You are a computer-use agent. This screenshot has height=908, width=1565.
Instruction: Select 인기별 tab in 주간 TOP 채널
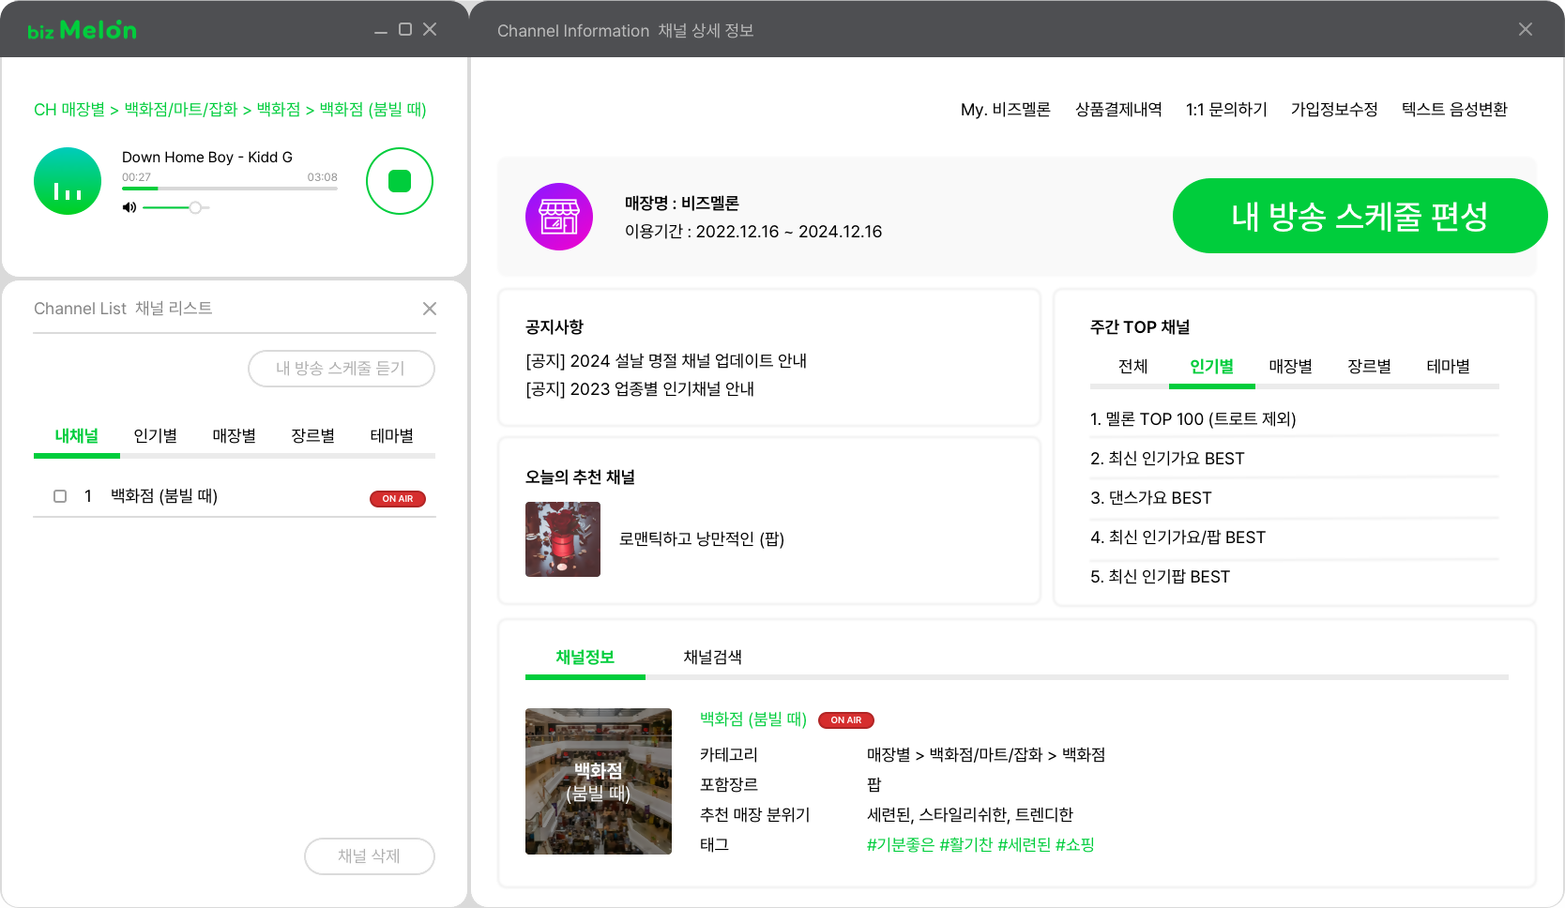click(1212, 367)
